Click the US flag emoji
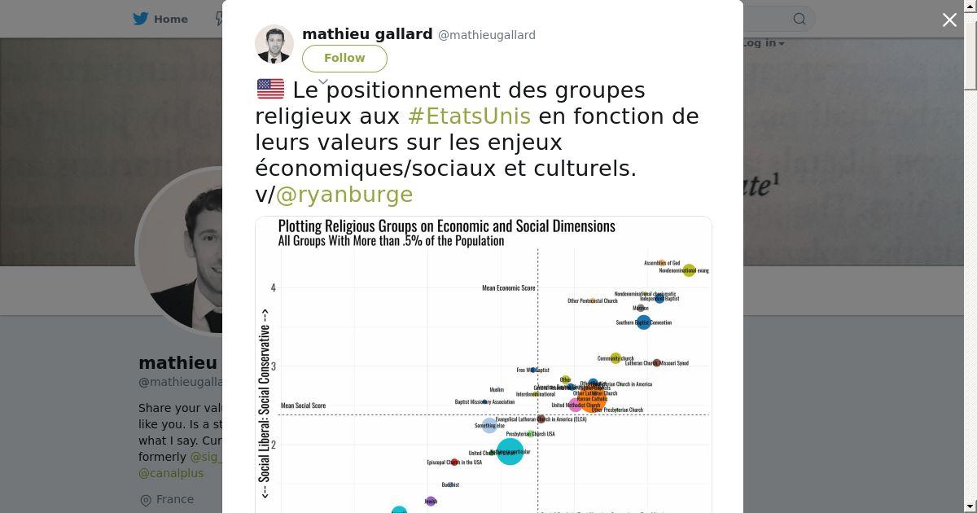 point(270,89)
